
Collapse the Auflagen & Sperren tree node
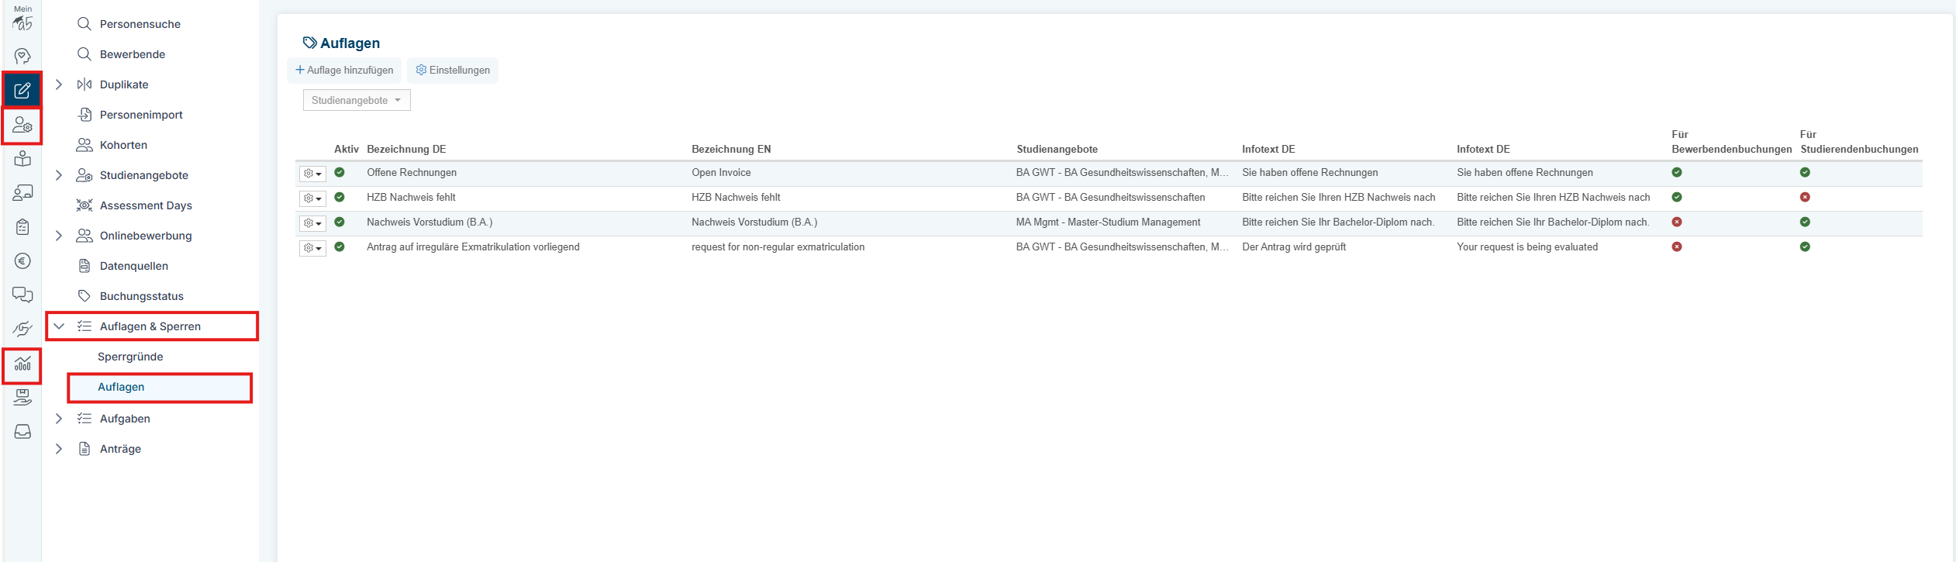pyautogui.click(x=59, y=326)
